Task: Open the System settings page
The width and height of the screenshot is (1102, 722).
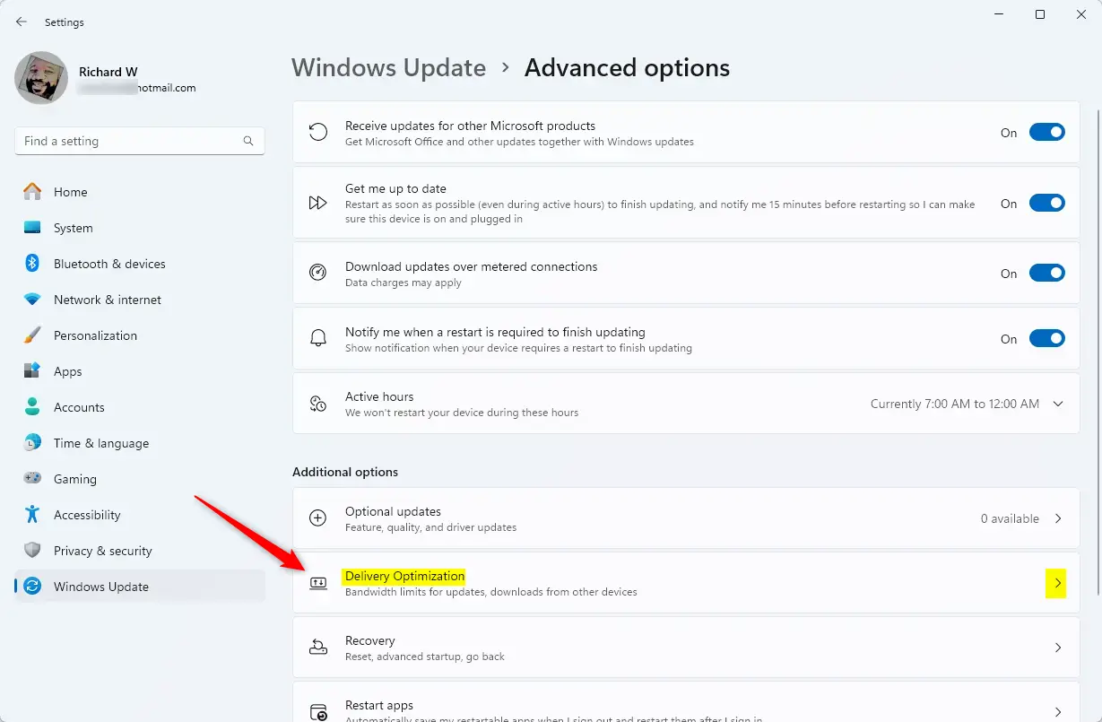Action: tap(73, 228)
